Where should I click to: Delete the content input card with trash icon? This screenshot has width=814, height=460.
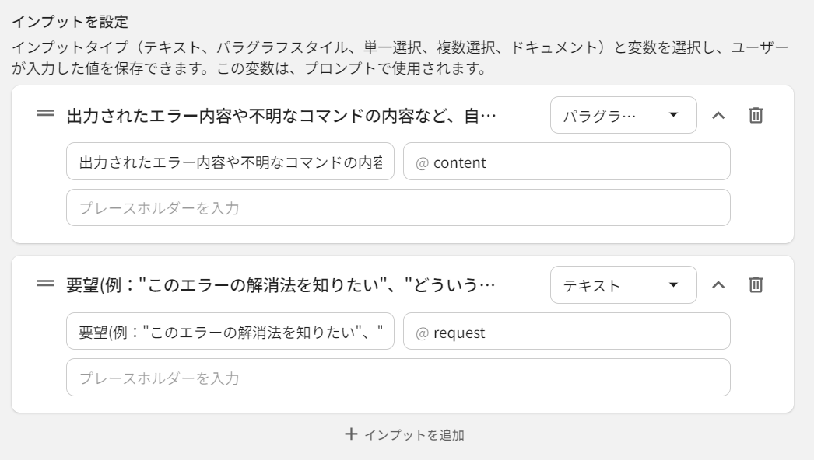tap(756, 115)
